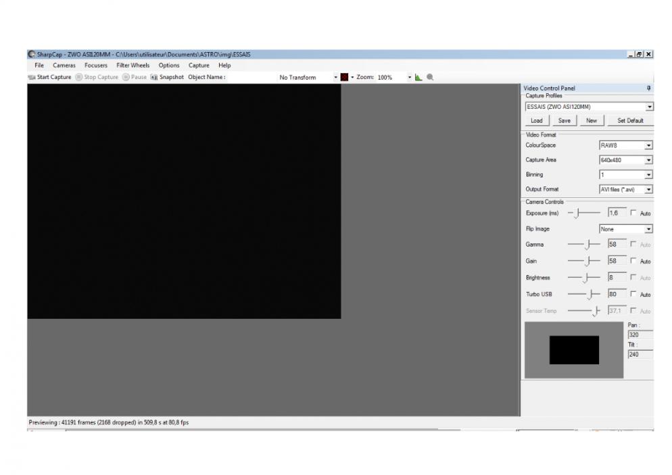Click the pan/tilt preview thumbnail

pyautogui.click(x=574, y=350)
